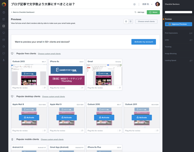Open the envelope icon in left sidebar

click(x=4, y=40)
